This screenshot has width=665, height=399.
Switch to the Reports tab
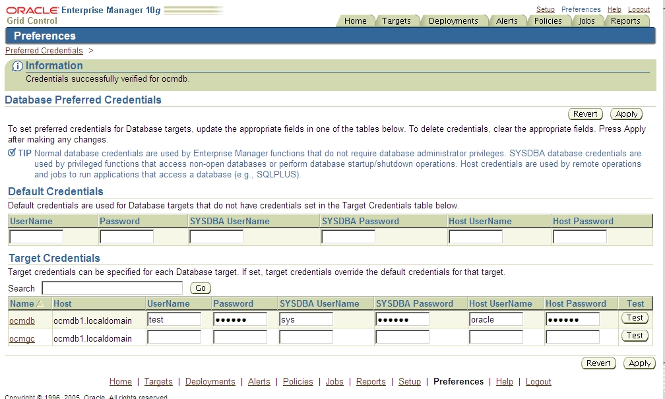(x=625, y=21)
